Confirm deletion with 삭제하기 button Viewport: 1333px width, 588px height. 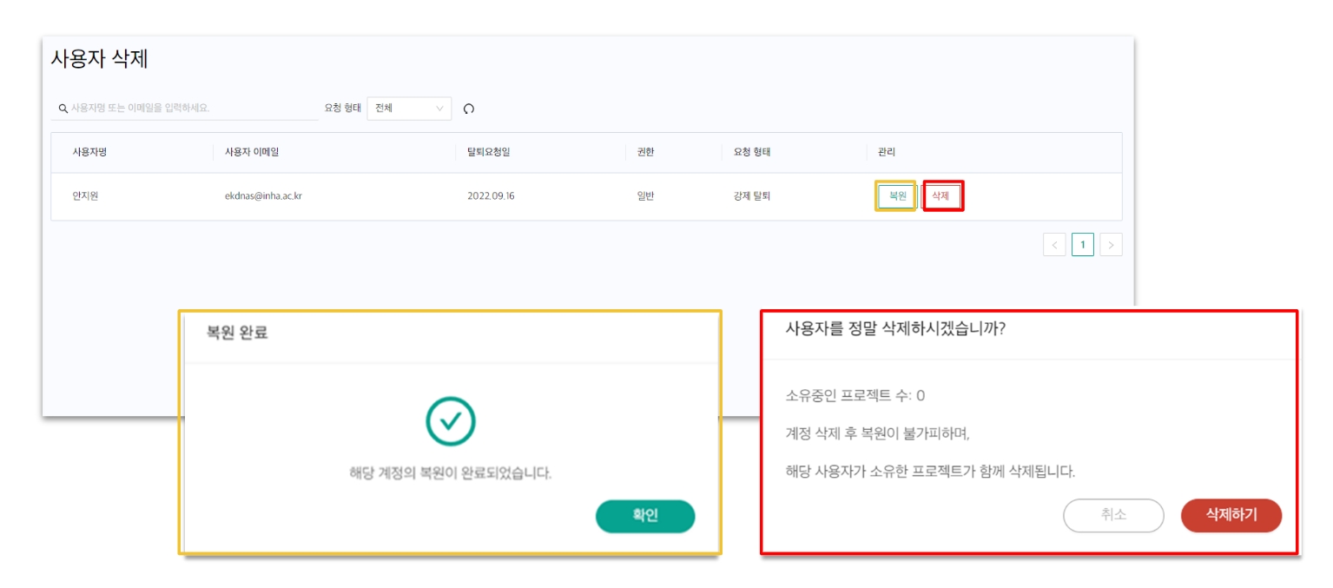[1231, 515]
